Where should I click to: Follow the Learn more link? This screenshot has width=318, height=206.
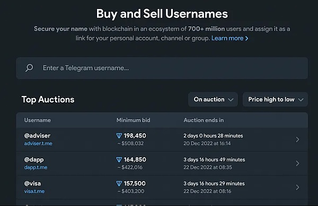point(230,38)
